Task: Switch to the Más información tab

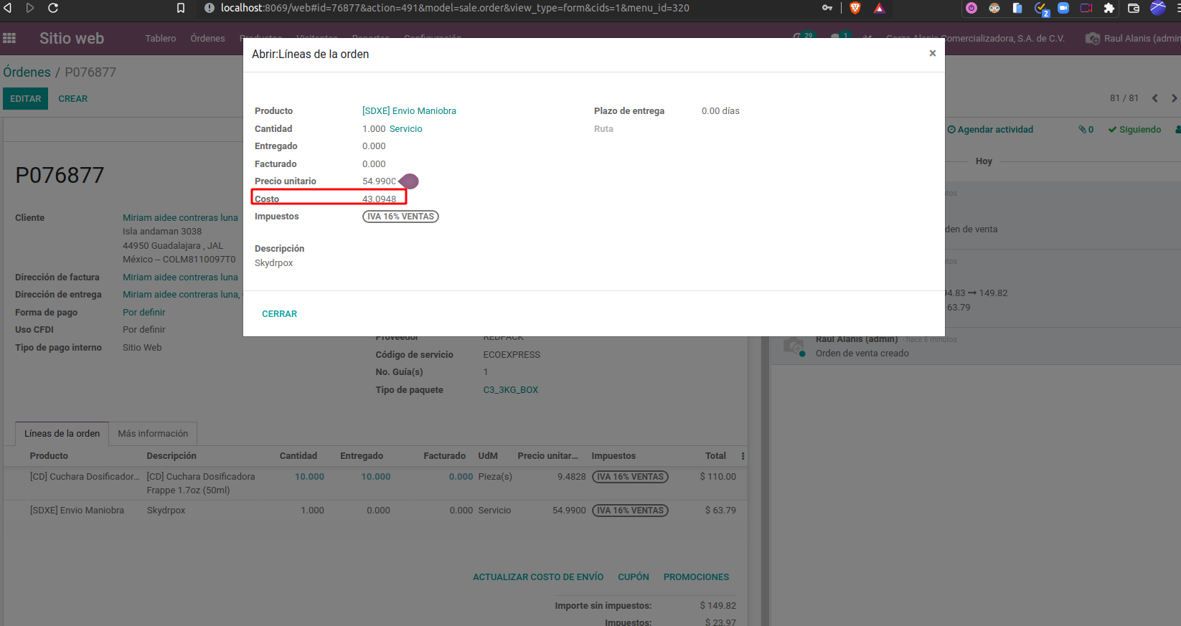Action: coord(153,434)
